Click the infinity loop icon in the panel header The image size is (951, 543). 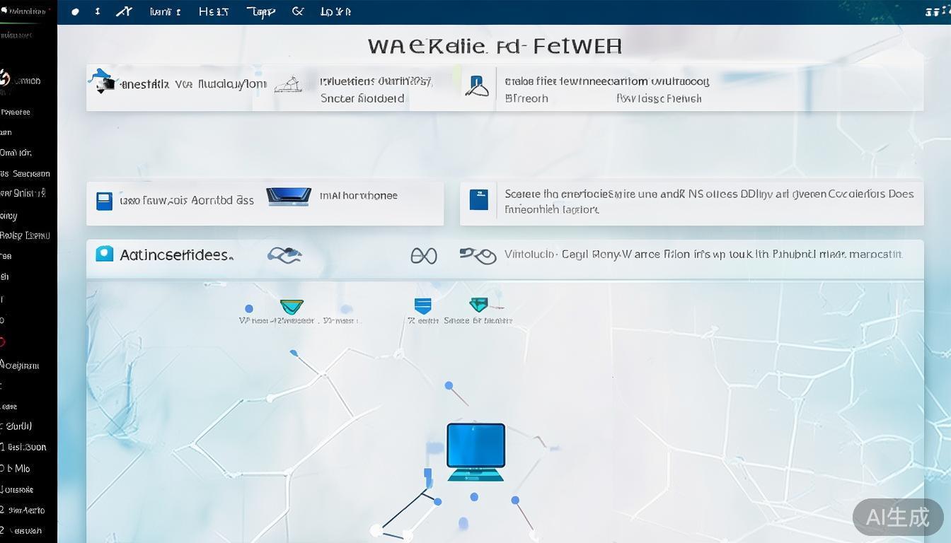point(423,255)
